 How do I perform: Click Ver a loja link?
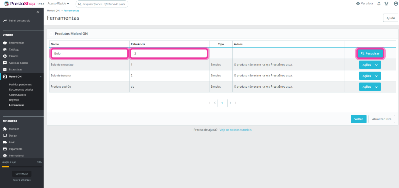click(x=364, y=4)
